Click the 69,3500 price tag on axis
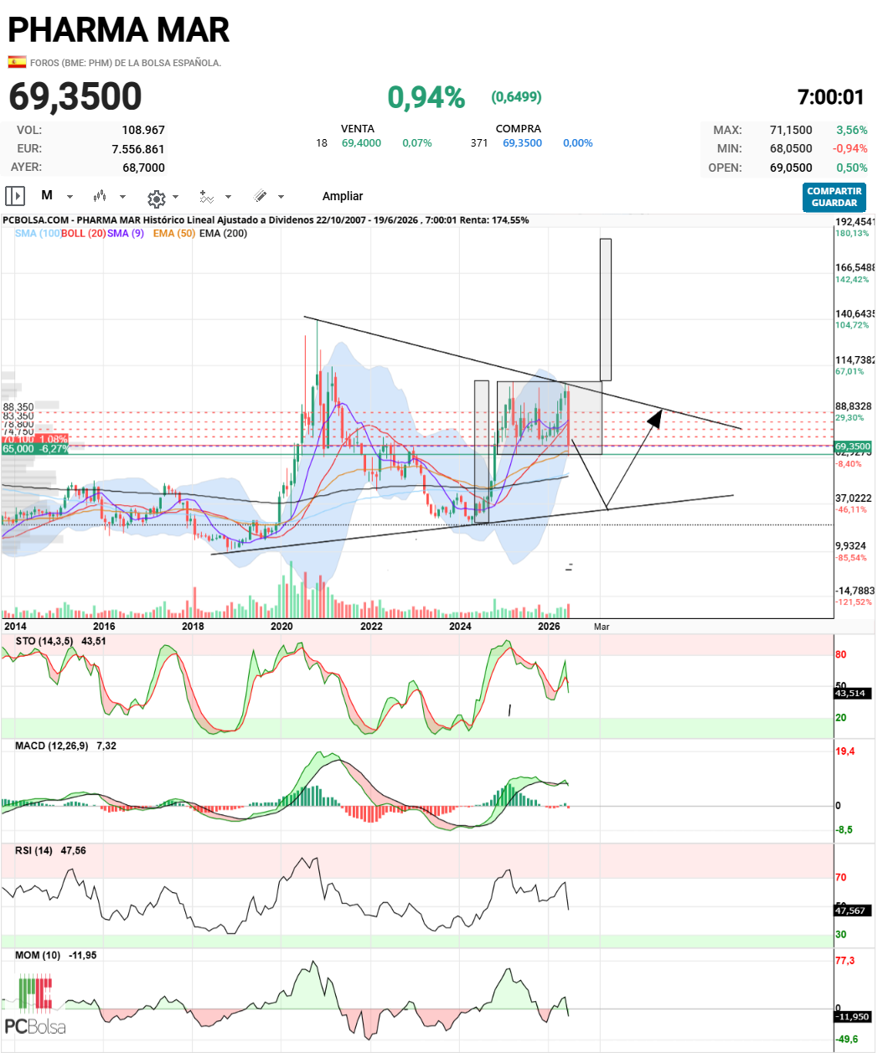This screenshot has height=1053, width=878. 853,447
